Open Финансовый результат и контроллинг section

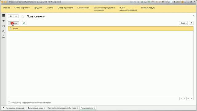click(x=104, y=9)
